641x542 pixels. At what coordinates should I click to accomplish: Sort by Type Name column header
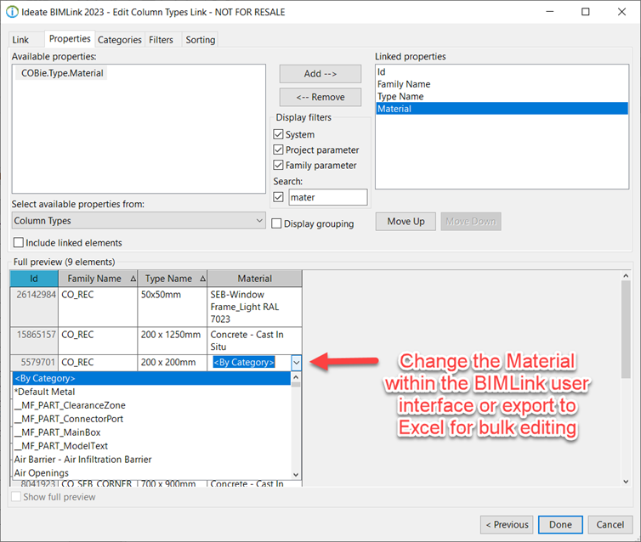(x=173, y=279)
